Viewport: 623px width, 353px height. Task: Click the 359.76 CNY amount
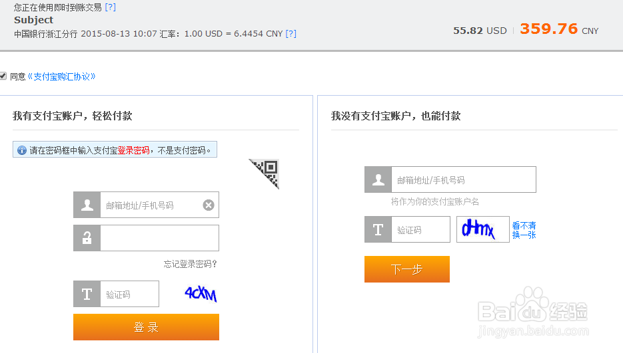tap(559, 29)
